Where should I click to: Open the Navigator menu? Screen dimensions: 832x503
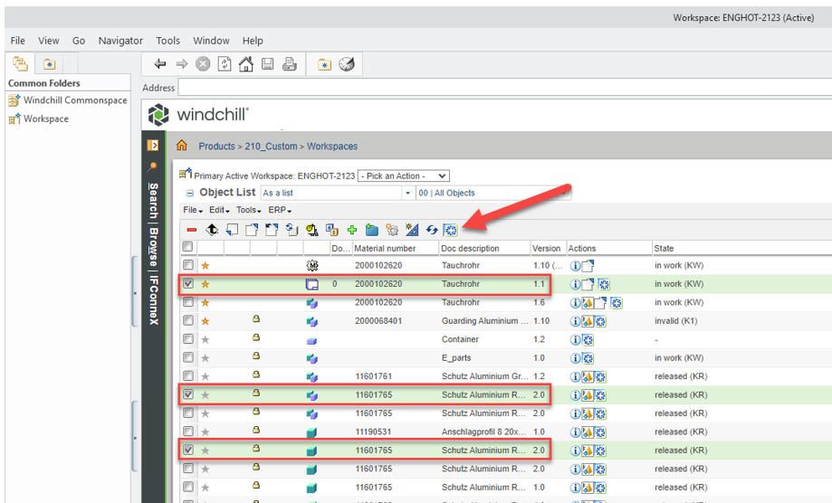120,41
